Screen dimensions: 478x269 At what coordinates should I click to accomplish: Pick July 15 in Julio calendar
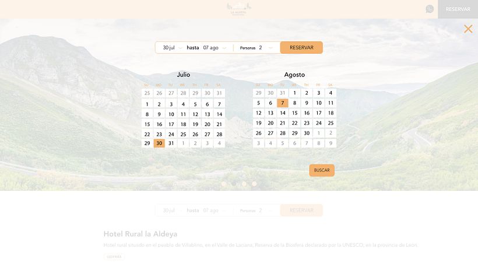point(147,124)
